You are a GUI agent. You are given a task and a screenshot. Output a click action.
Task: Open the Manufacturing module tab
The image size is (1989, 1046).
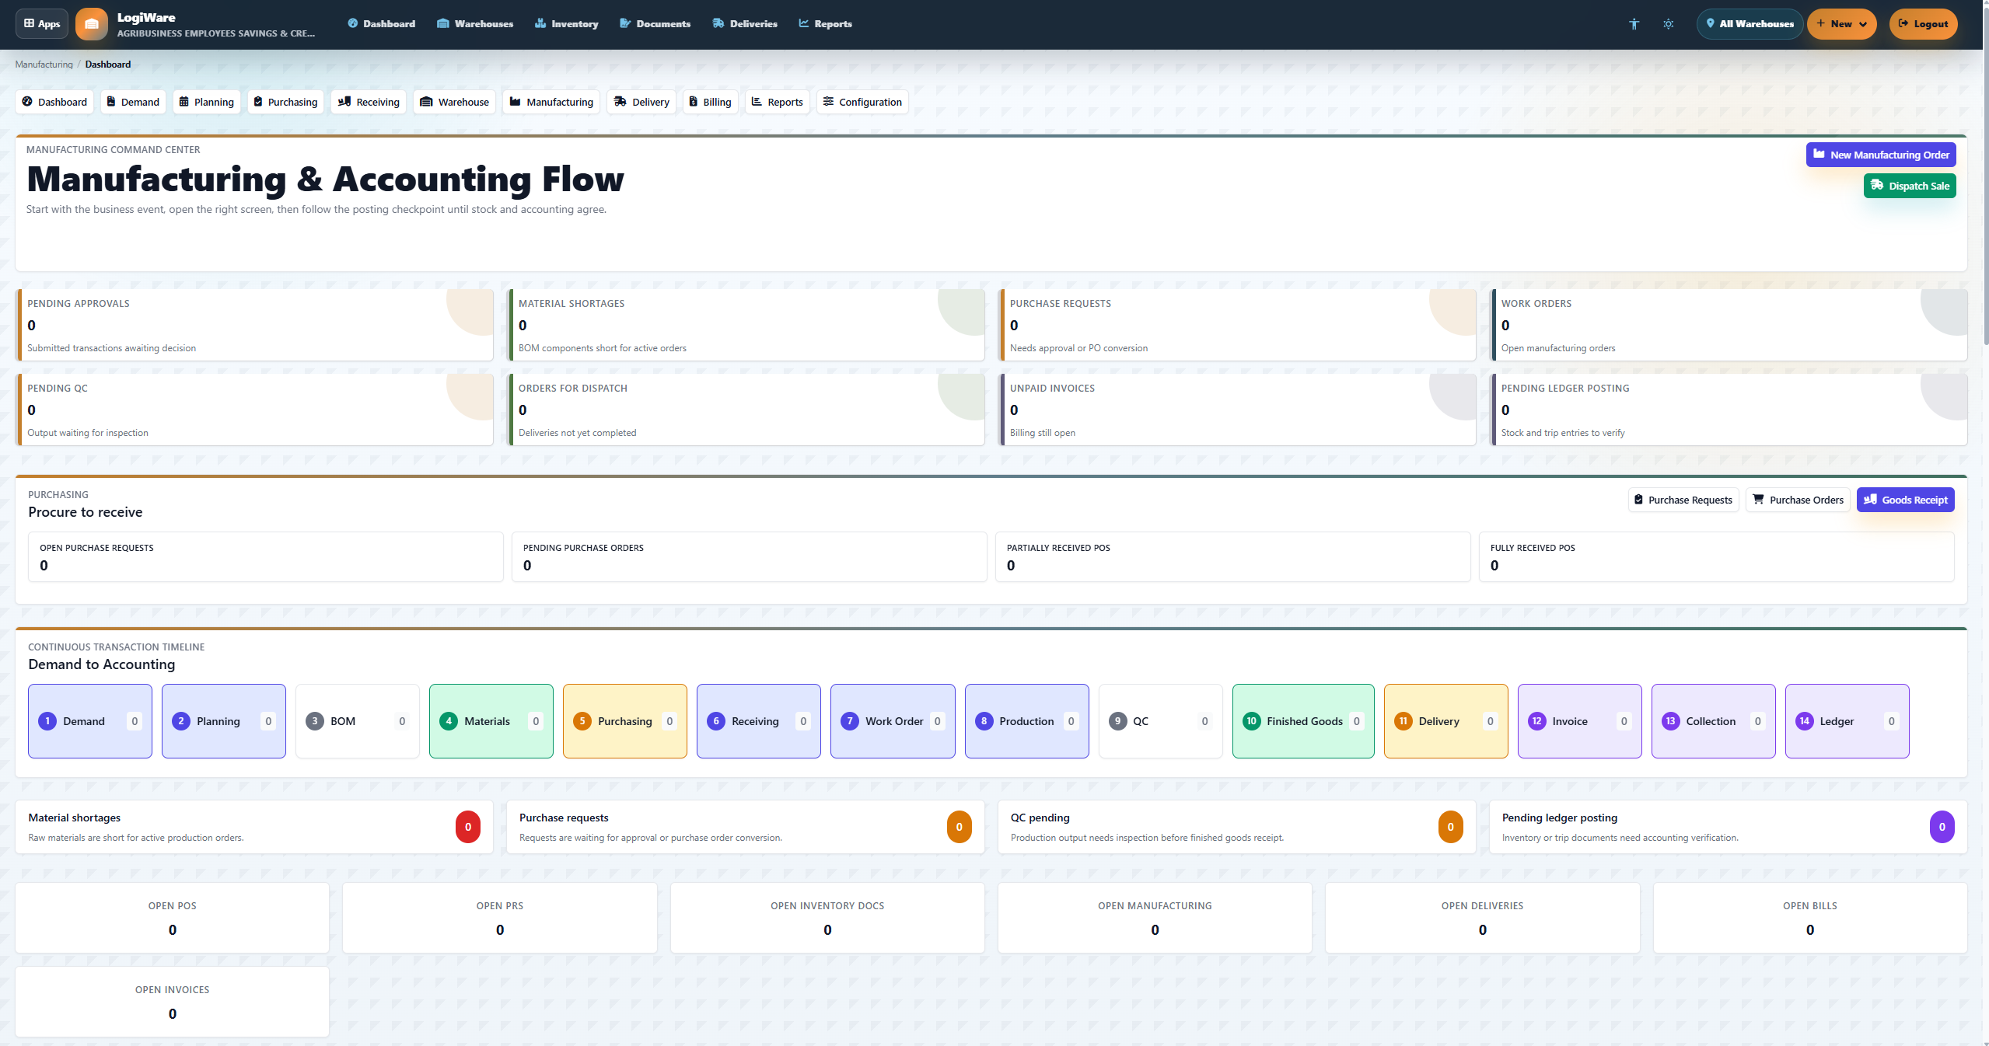[551, 102]
